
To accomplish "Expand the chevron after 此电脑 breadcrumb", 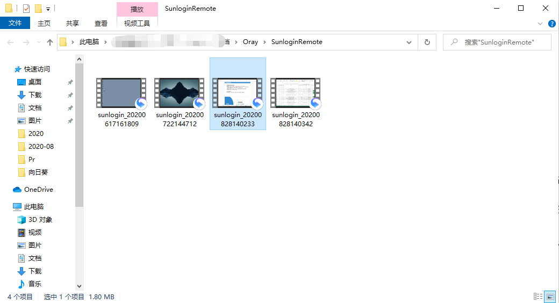I will point(105,42).
